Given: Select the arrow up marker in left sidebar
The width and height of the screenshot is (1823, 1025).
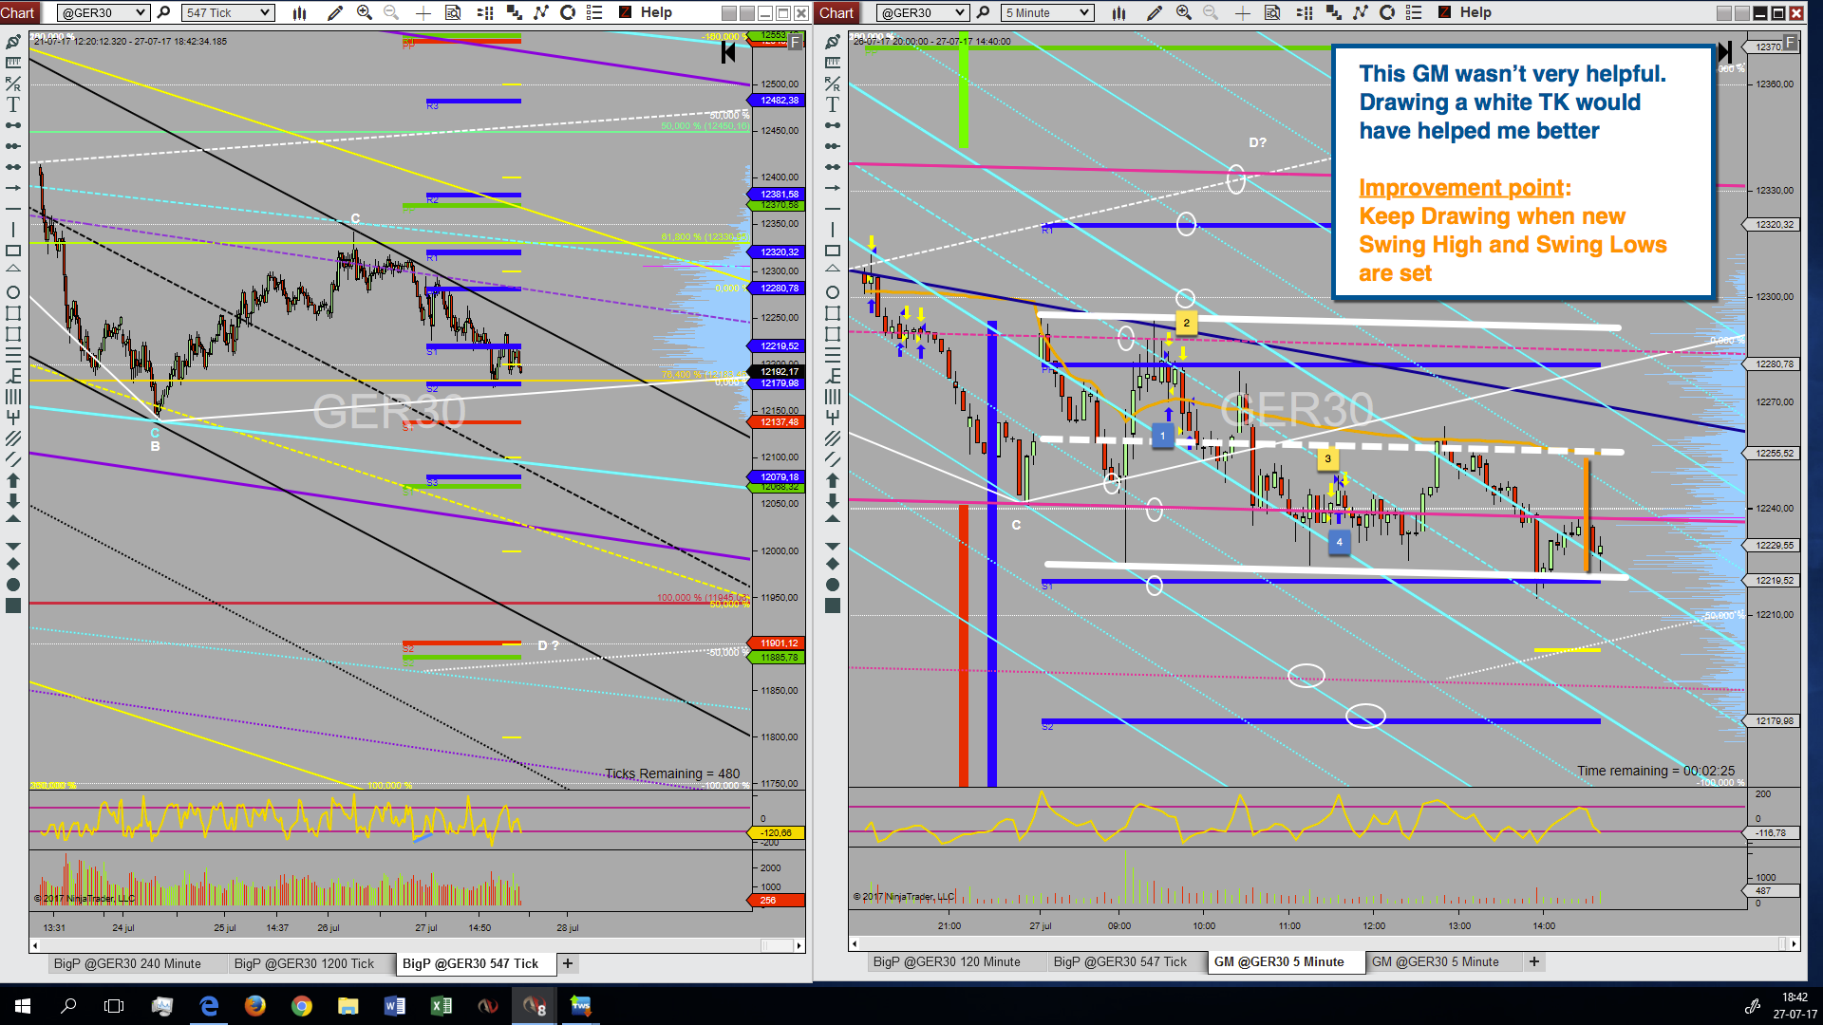Looking at the screenshot, I should point(13,480).
